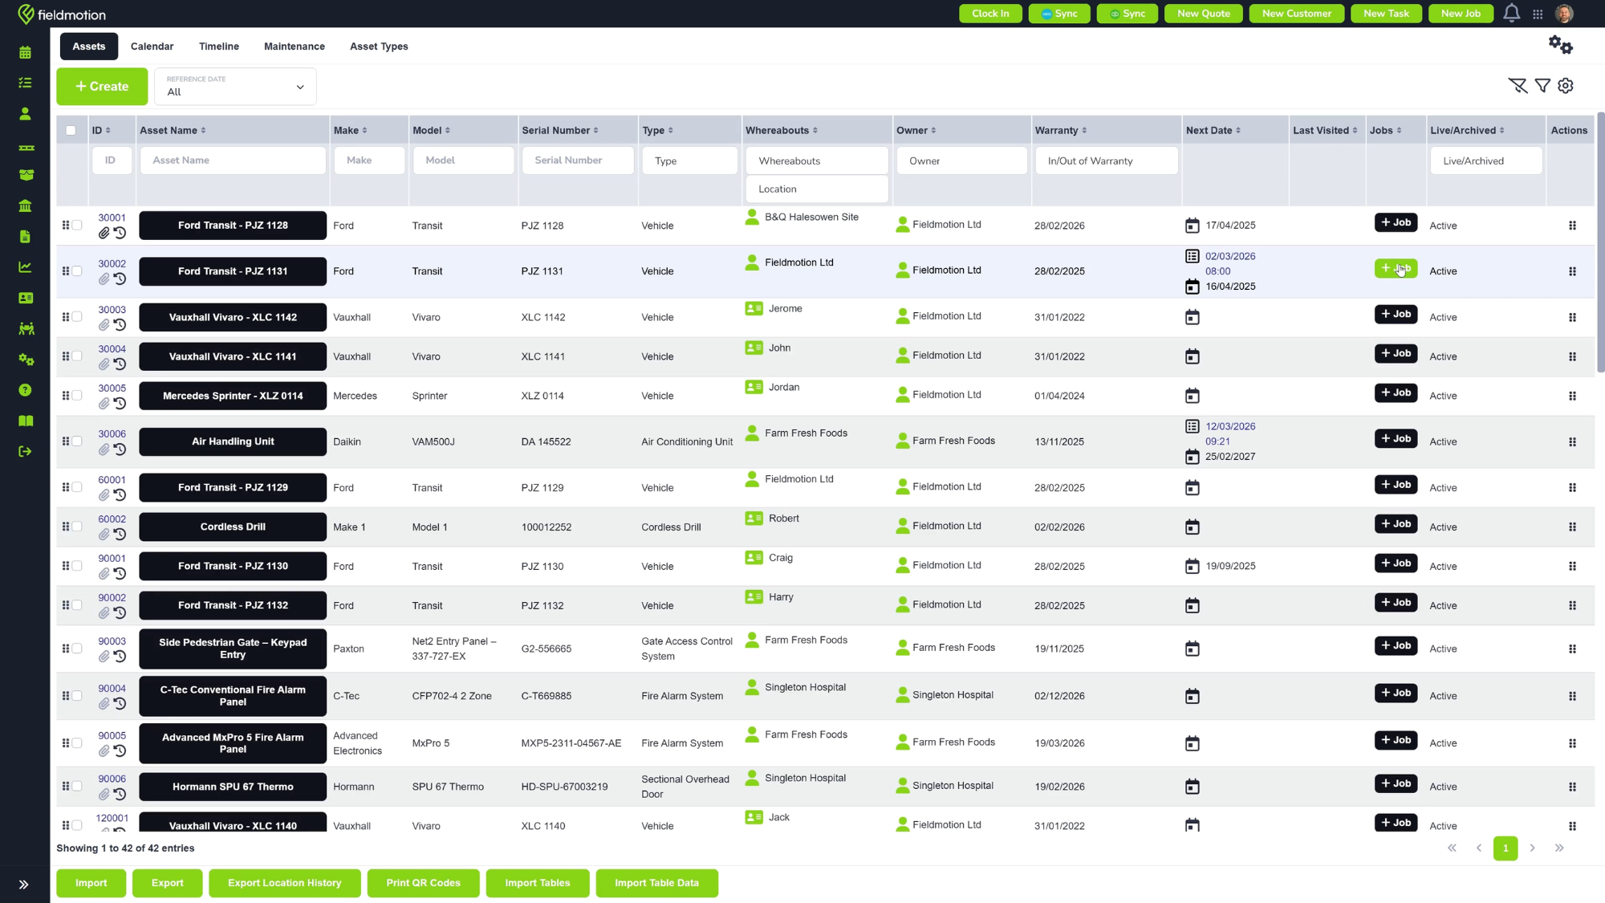
Task: Open the calendar icon in left sidebar
Action: [x=25, y=52]
